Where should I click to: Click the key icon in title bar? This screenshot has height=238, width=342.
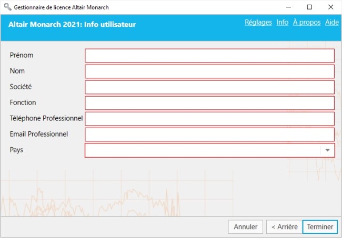7,7
